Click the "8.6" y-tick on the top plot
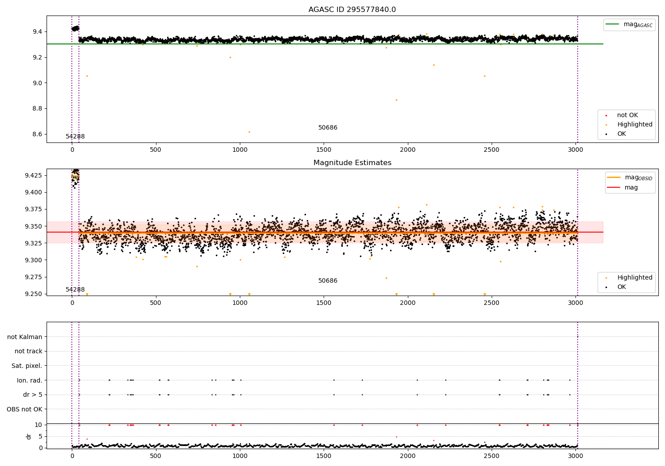 (x=37, y=134)
